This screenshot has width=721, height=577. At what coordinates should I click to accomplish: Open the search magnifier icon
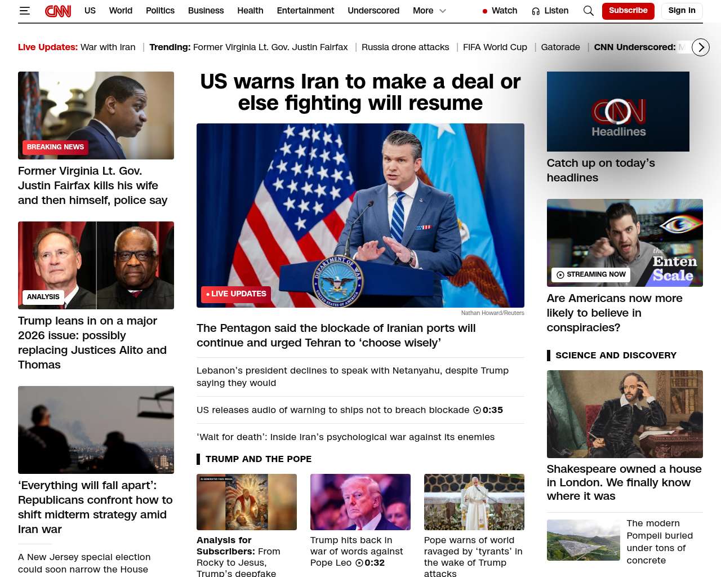pyautogui.click(x=589, y=11)
